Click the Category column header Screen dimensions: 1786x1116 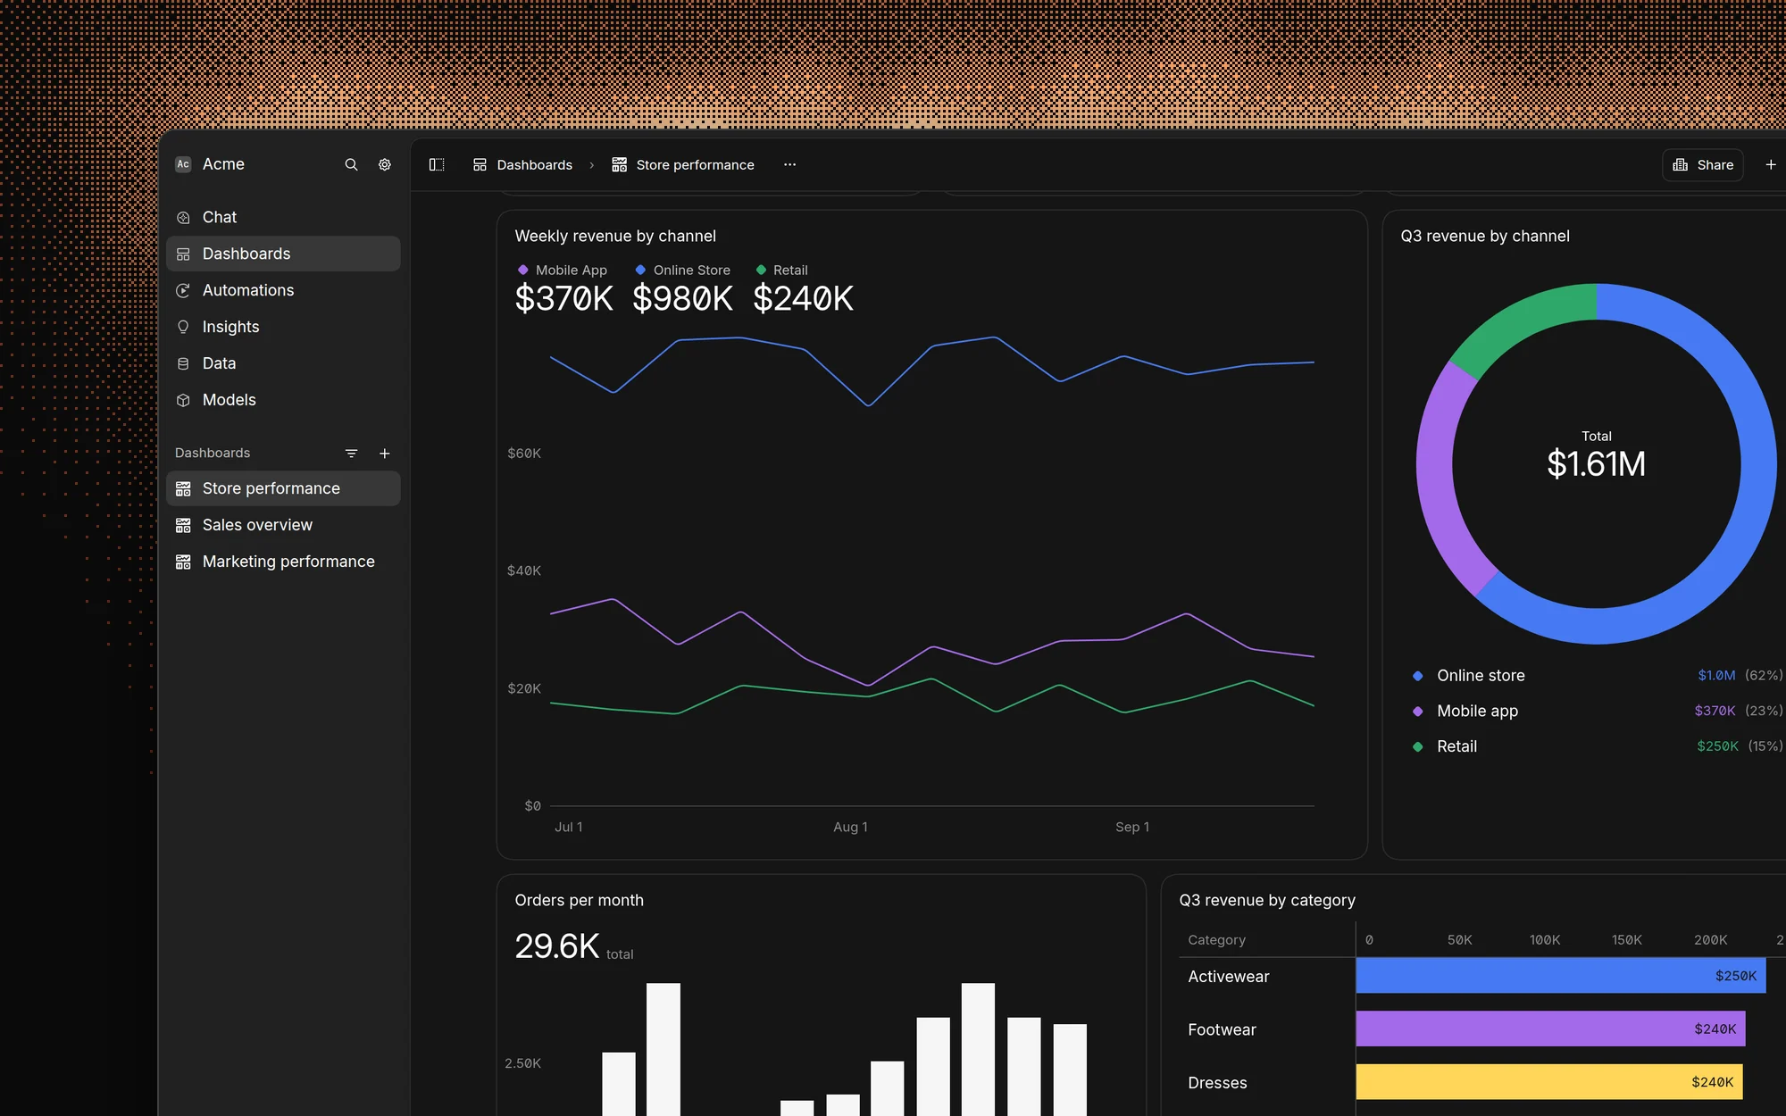(1216, 940)
